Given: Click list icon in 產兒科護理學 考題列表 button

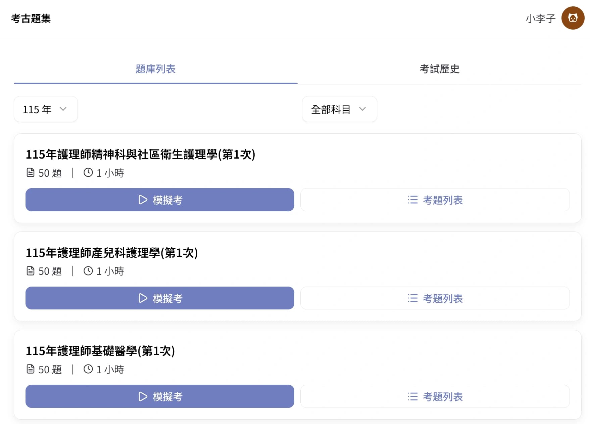Looking at the screenshot, I should click(x=412, y=298).
